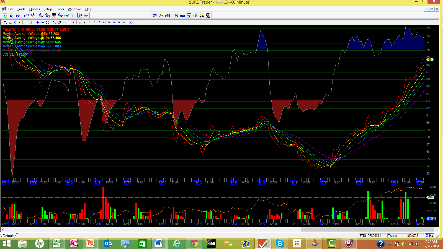Select the Default layout tab

[8, 236]
